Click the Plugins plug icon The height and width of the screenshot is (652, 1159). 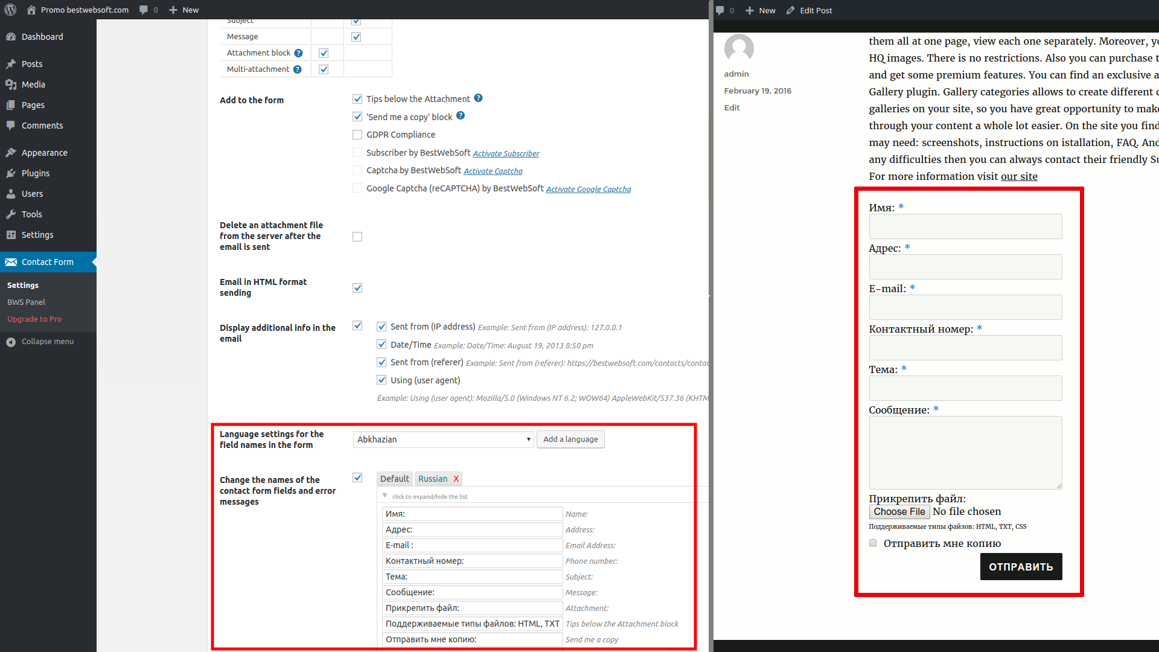(x=11, y=173)
